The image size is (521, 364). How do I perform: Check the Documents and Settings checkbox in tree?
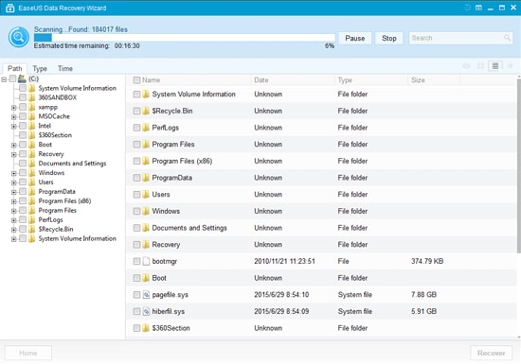coord(23,164)
